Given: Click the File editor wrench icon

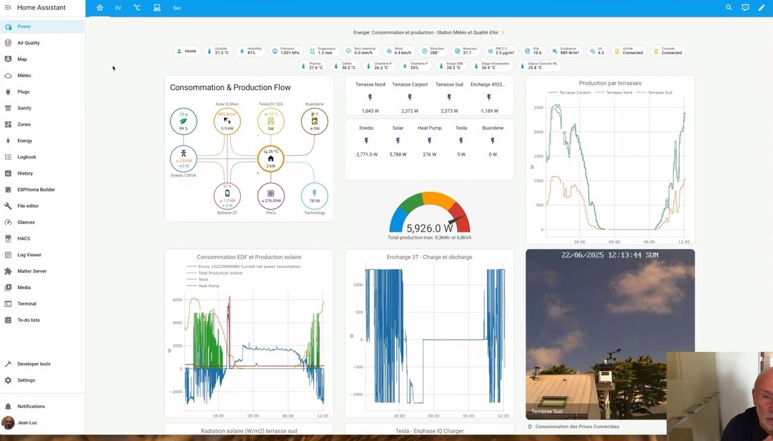Looking at the screenshot, I should click(8, 205).
